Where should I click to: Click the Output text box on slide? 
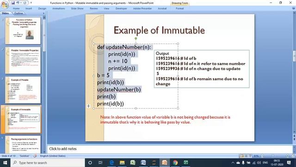click(202, 69)
